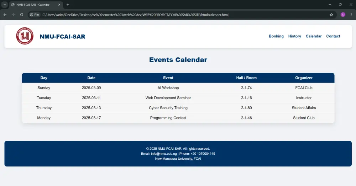
Task: Click the Student Club organizer cell
Action: [x=304, y=118]
